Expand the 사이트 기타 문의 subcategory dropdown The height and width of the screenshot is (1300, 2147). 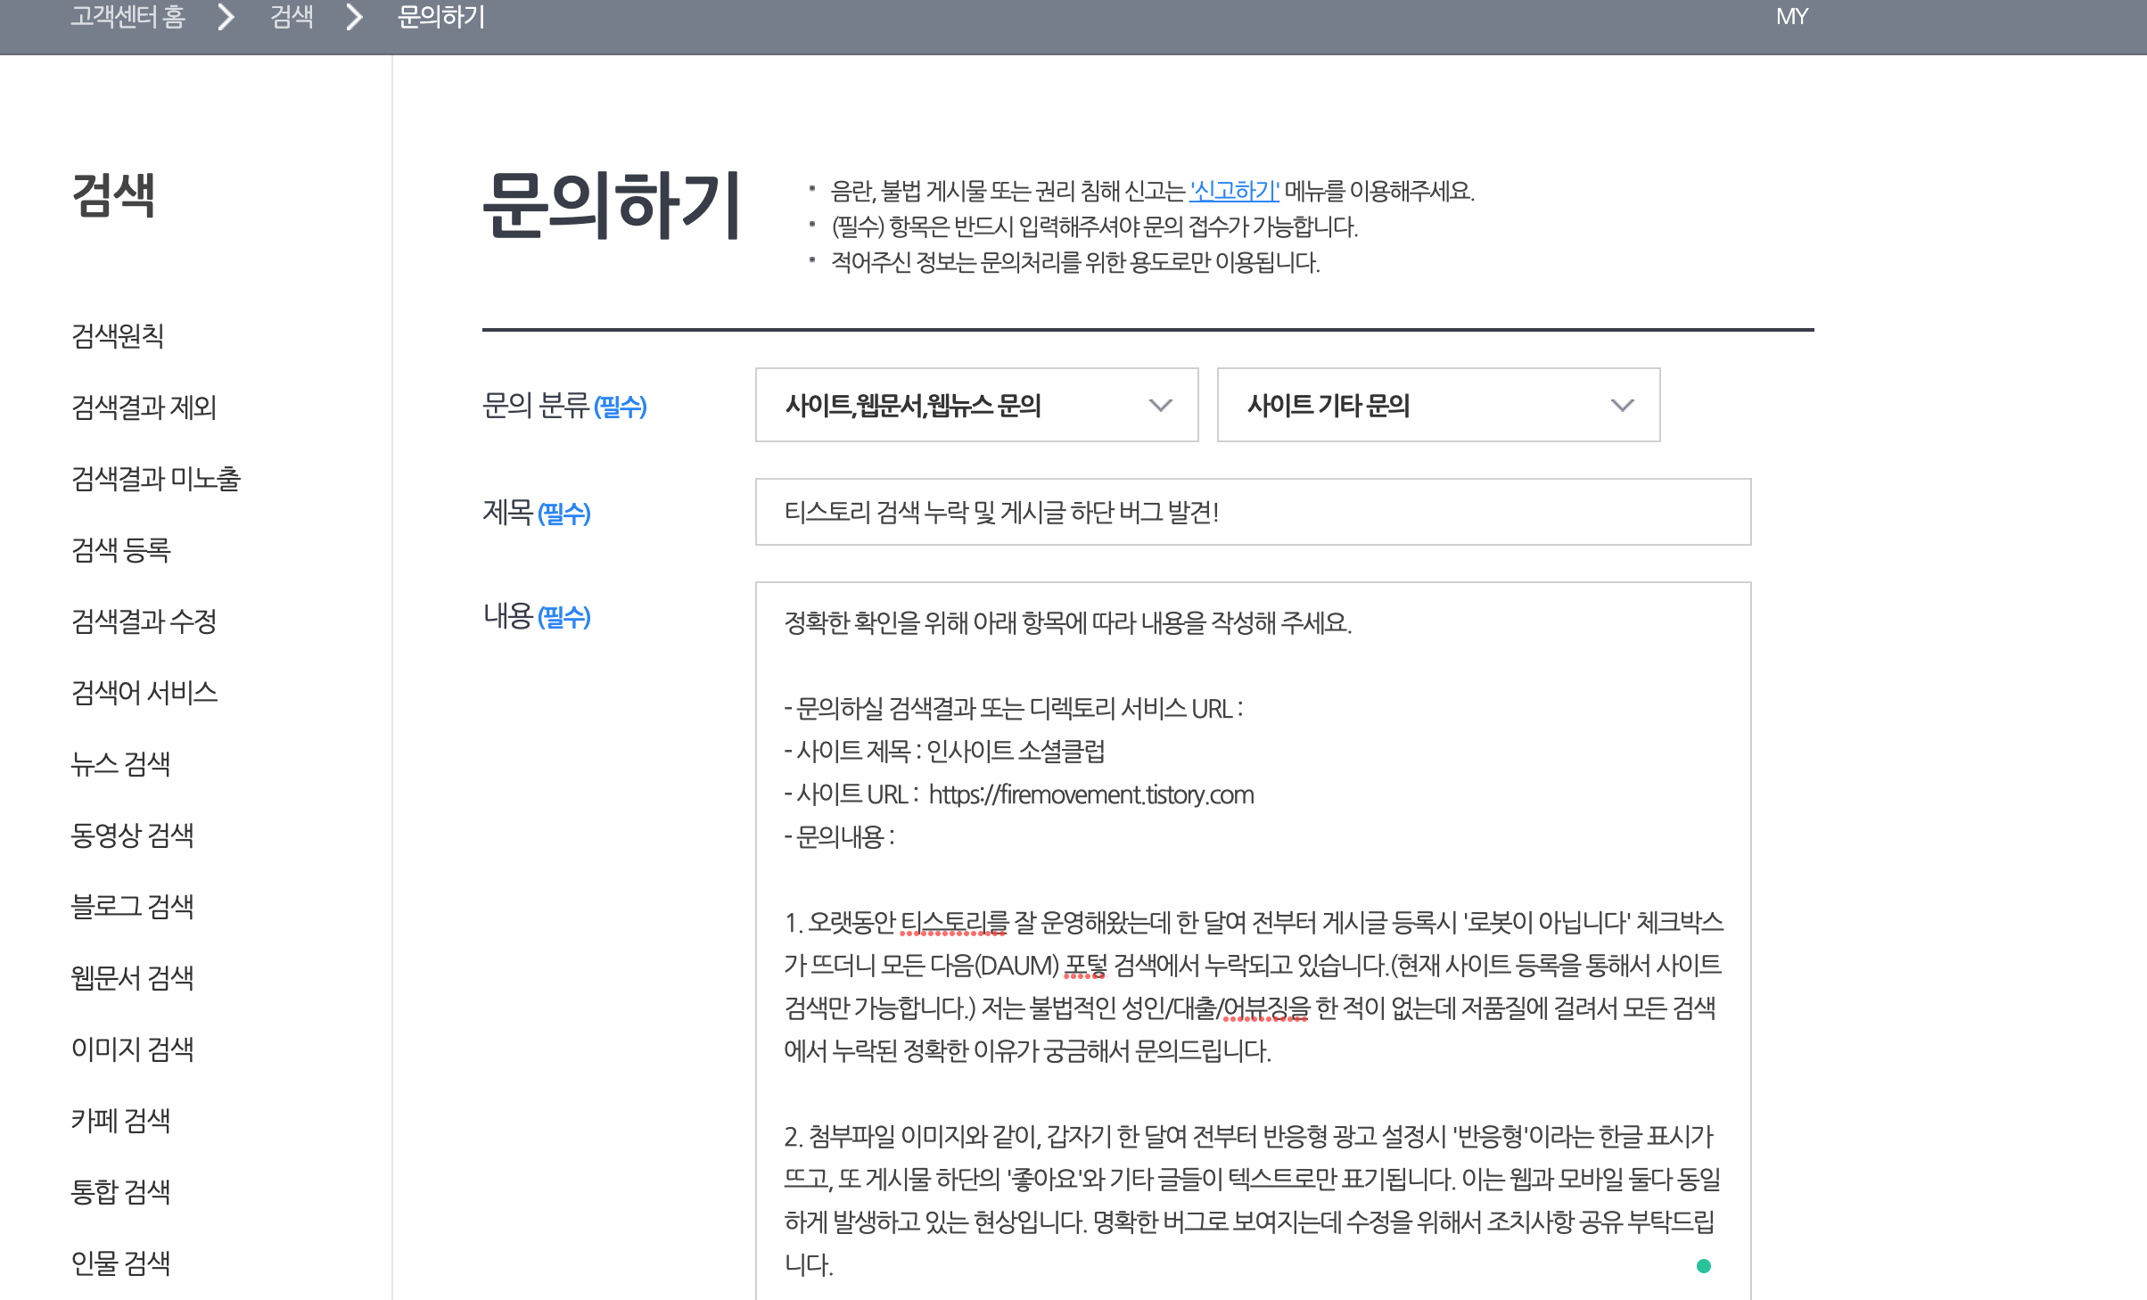(1437, 405)
